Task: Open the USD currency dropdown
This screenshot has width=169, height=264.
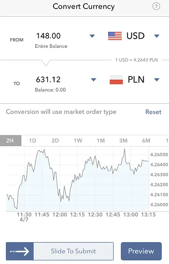Action: click(x=157, y=36)
